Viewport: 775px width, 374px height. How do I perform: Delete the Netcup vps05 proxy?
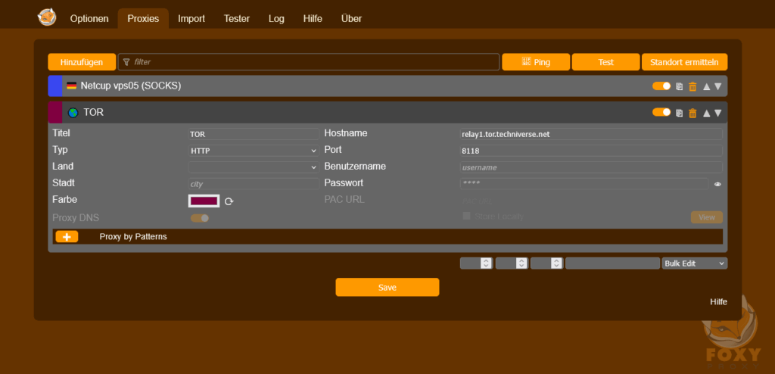[693, 86]
